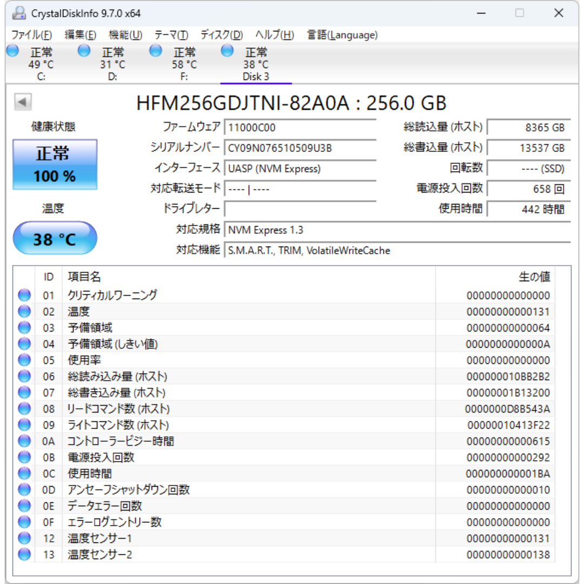584x584 pixels.
Task: Click status orb of row 09 ライトコマンド数
Action: (x=24, y=424)
